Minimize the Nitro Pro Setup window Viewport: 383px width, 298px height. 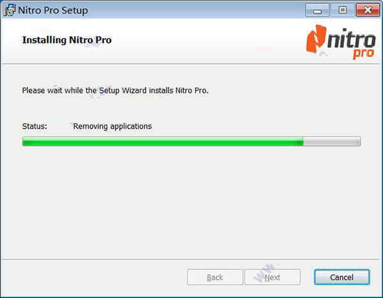(x=317, y=10)
